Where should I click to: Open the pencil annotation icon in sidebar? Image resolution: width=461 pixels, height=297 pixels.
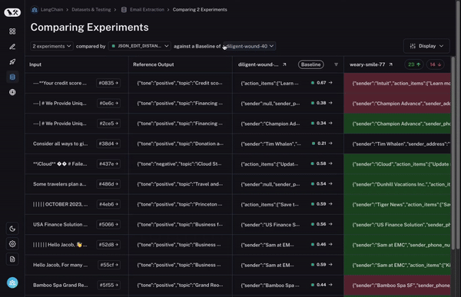coord(12,47)
